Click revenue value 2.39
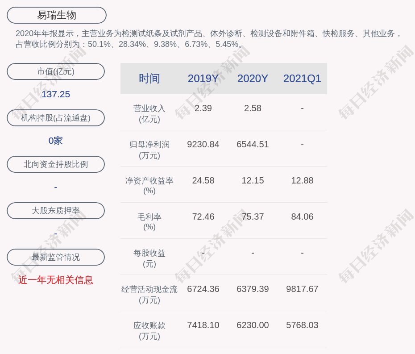 (x=203, y=108)
